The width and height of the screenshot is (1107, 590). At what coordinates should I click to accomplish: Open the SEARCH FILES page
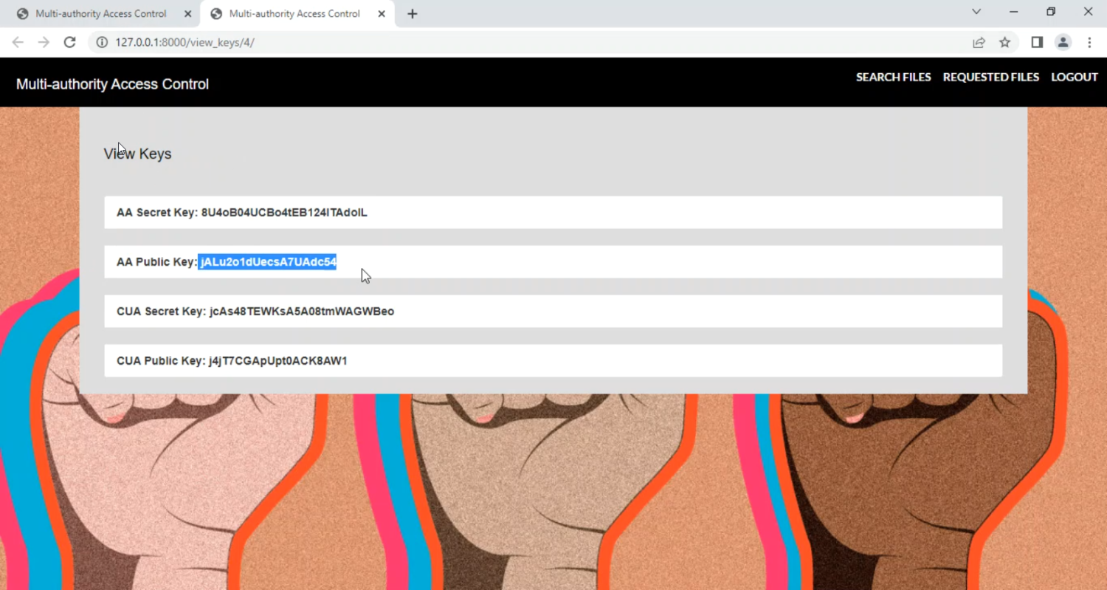point(893,77)
